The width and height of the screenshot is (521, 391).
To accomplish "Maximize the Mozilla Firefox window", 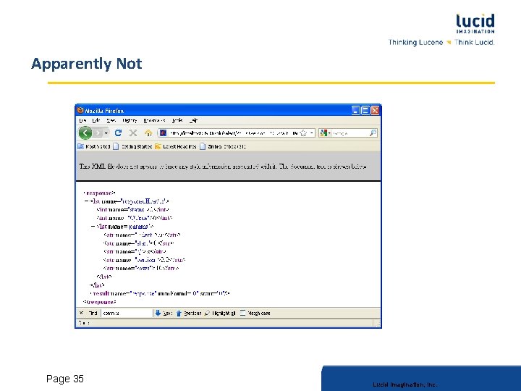I will (365, 110).
